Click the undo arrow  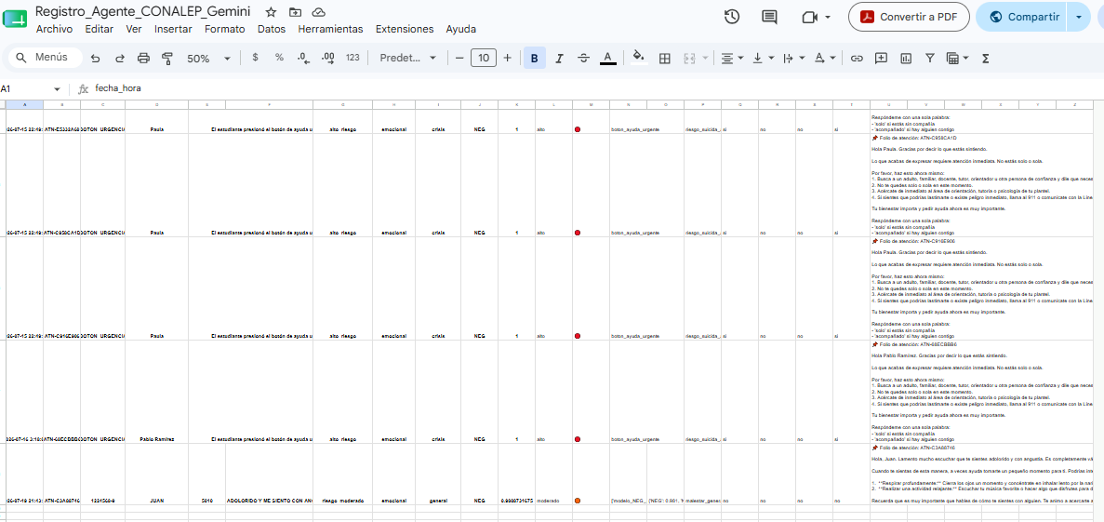95,59
